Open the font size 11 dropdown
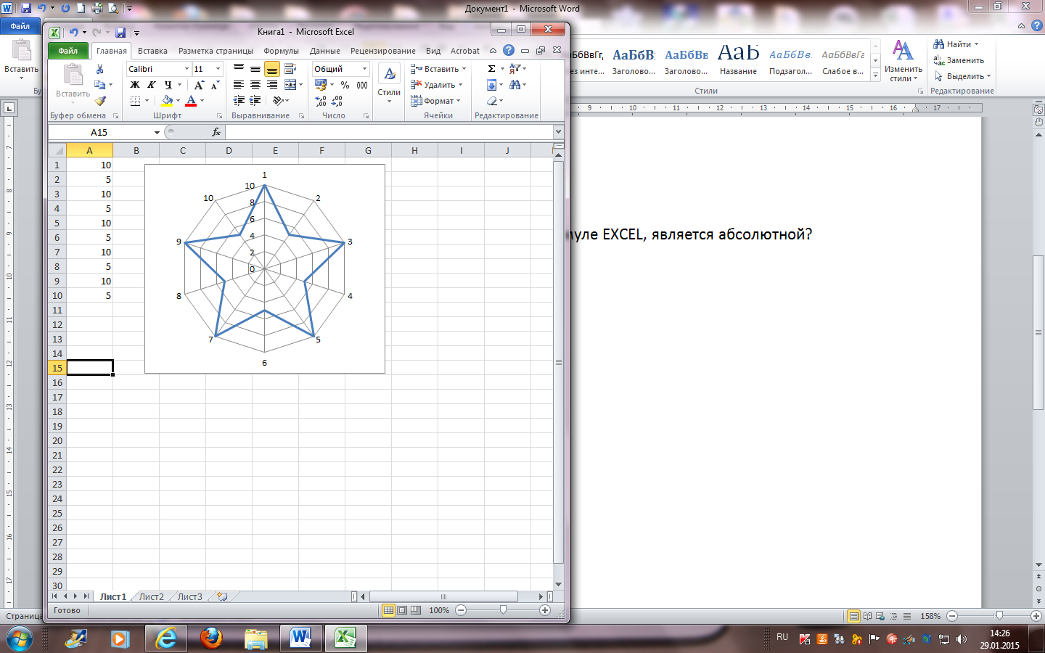 click(218, 69)
